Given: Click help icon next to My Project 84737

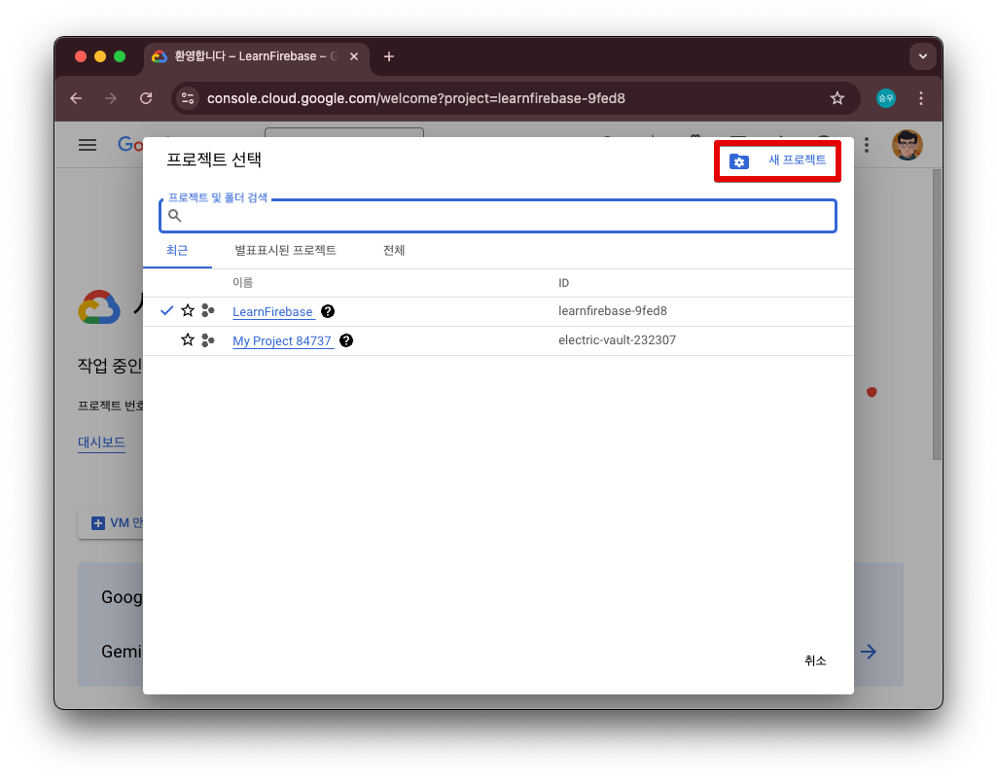Looking at the screenshot, I should (x=346, y=340).
